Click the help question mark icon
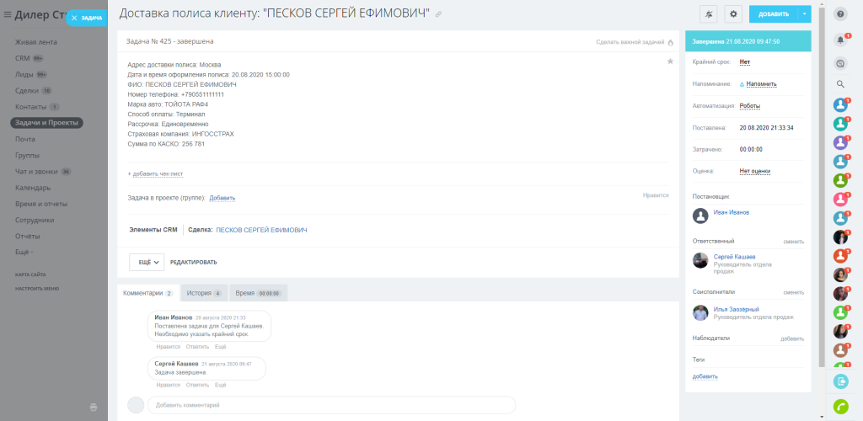The height and width of the screenshot is (421, 863). (840, 14)
